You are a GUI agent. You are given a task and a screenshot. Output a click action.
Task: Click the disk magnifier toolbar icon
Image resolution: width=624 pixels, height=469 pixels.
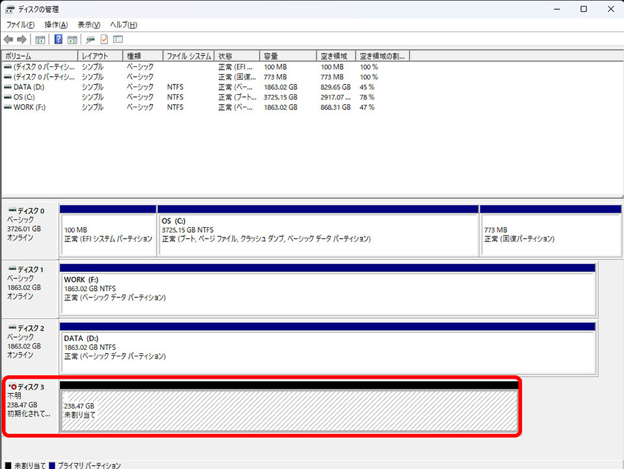point(91,40)
